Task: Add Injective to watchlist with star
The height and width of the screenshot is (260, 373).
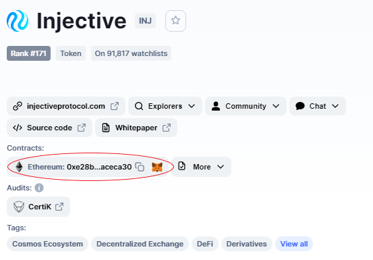Action: (175, 21)
